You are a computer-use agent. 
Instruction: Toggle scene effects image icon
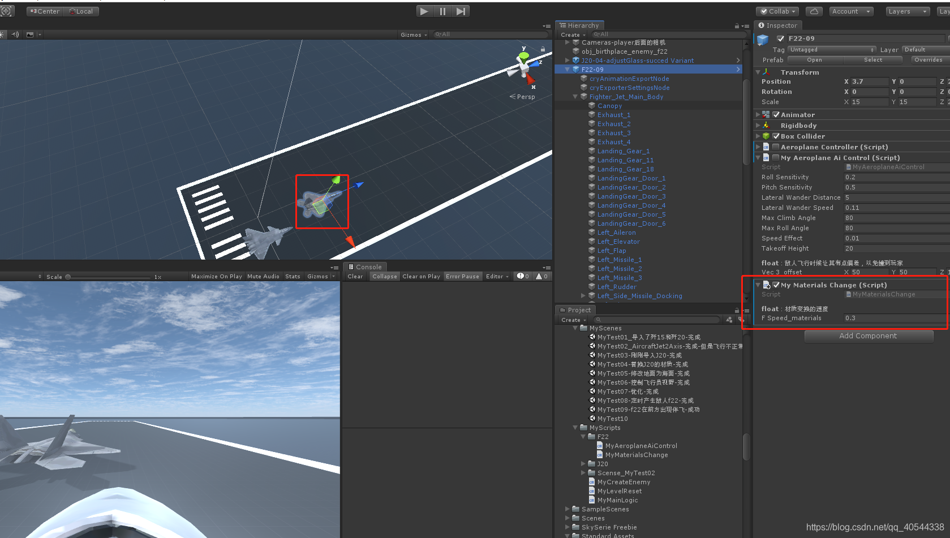pos(30,35)
